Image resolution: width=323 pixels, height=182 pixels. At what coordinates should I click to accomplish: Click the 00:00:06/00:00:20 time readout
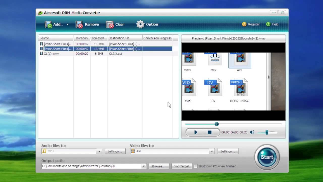click(234, 132)
